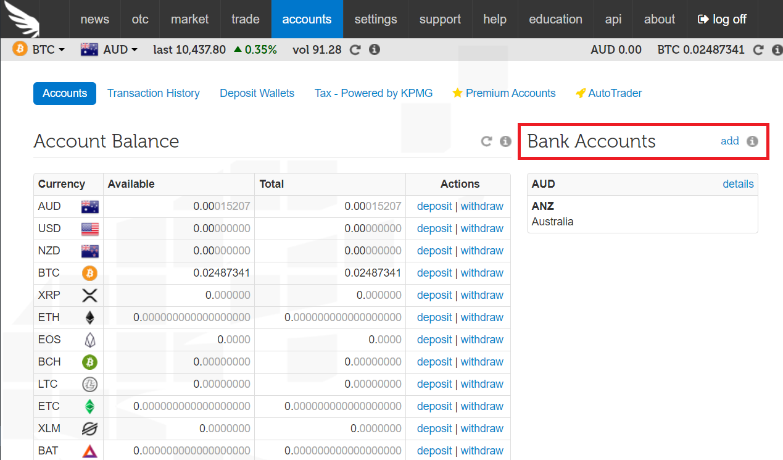This screenshot has width=783, height=460.
Task: Refresh the BTC price ticker
Action: pyautogui.click(x=354, y=50)
